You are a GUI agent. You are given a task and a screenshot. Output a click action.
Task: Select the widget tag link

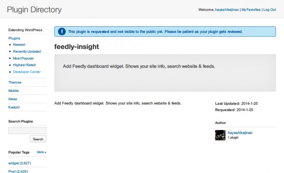point(19,163)
